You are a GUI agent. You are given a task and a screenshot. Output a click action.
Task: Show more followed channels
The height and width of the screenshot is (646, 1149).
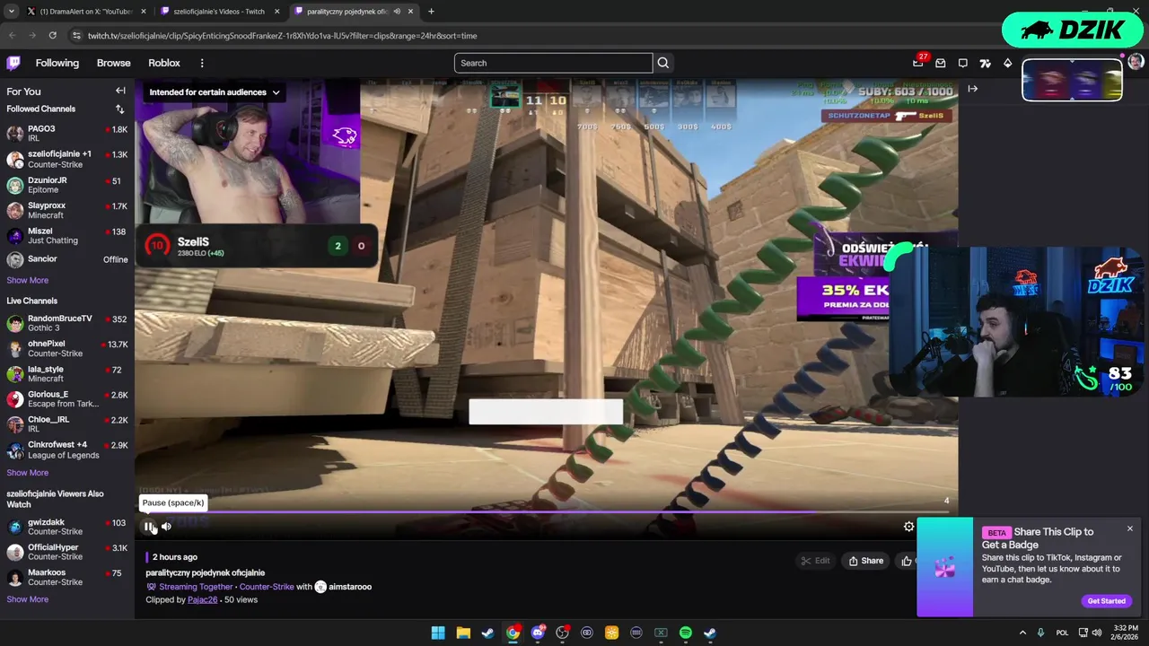28,280
